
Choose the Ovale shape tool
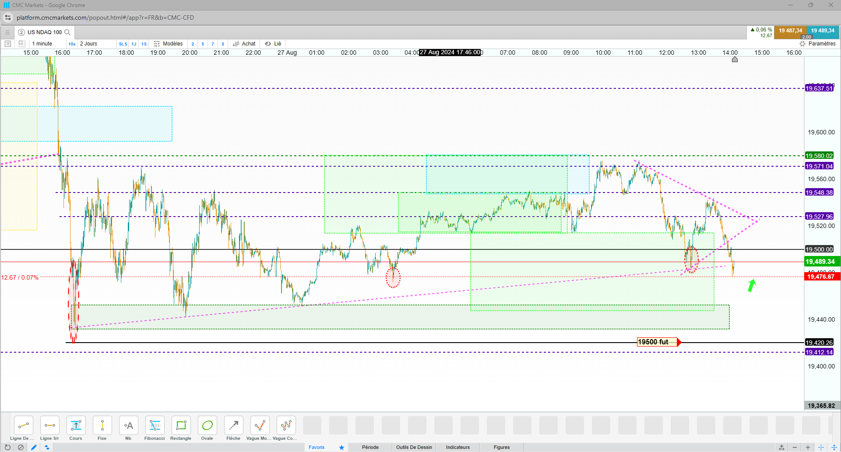pos(207,428)
